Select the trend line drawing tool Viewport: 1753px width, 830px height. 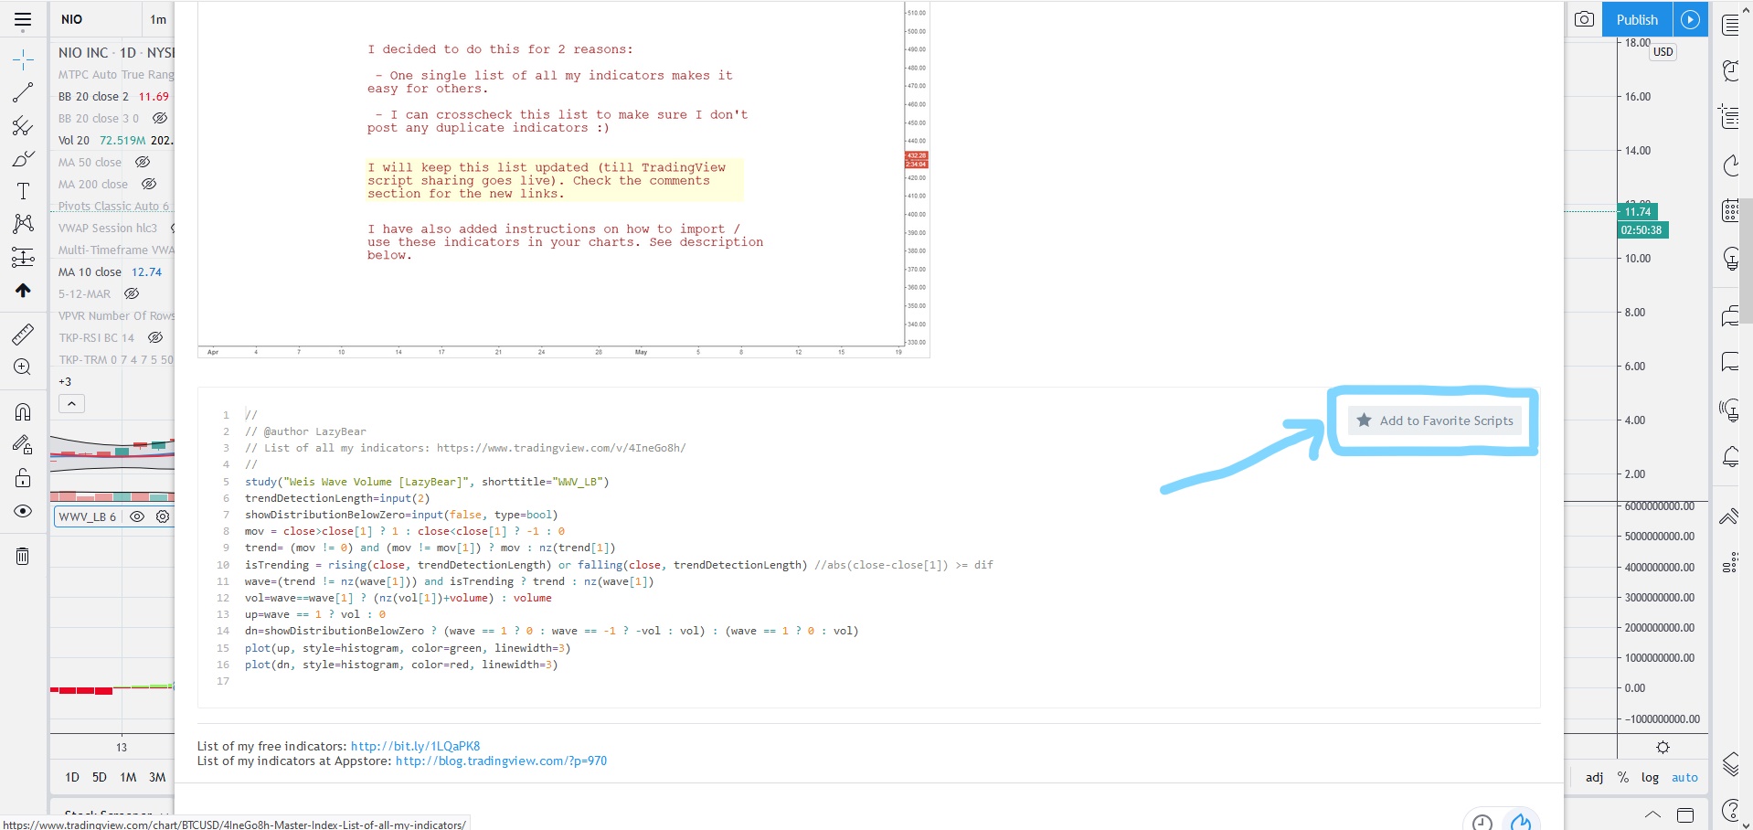[23, 92]
